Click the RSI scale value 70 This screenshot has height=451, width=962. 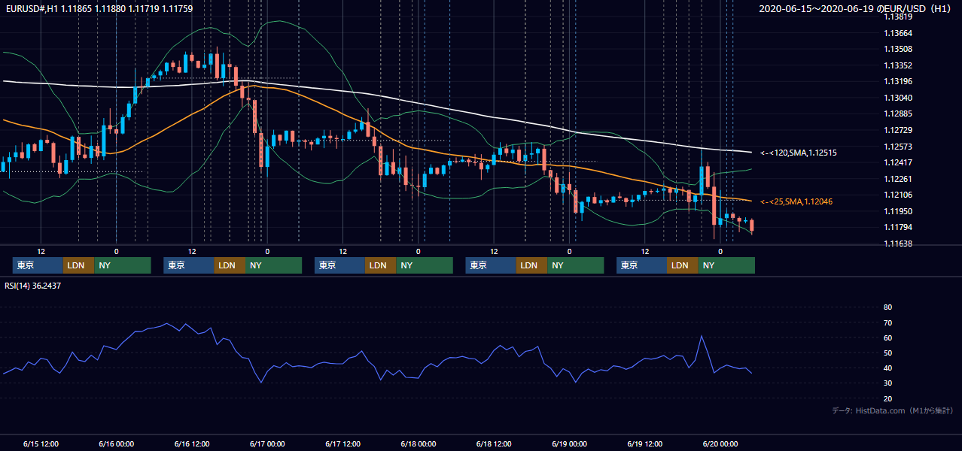(x=887, y=322)
